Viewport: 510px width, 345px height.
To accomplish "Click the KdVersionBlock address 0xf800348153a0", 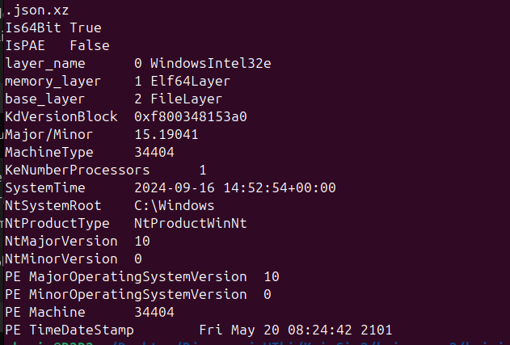I will point(190,116).
